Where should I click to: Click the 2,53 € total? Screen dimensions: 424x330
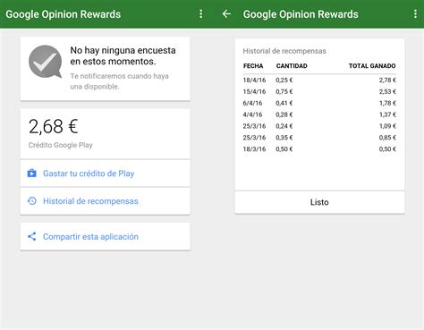pos(387,91)
